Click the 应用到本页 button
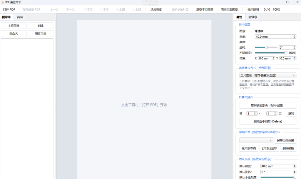Viewport: 301px width, 179px height. pyautogui.click(x=249, y=148)
